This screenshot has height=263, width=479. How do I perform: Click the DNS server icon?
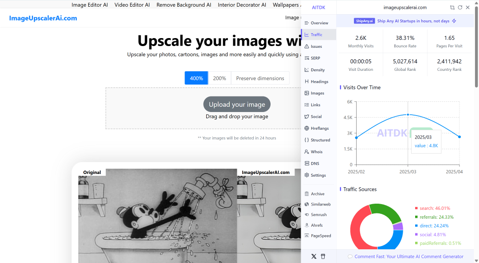tap(307, 163)
